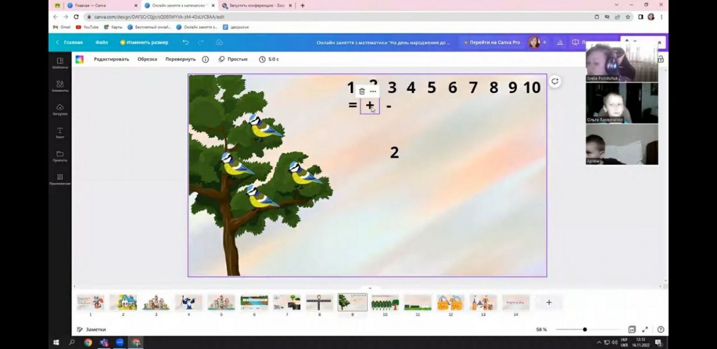Open the Файл menu
The height and width of the screenshot is (349, 717).
(102, 42)
